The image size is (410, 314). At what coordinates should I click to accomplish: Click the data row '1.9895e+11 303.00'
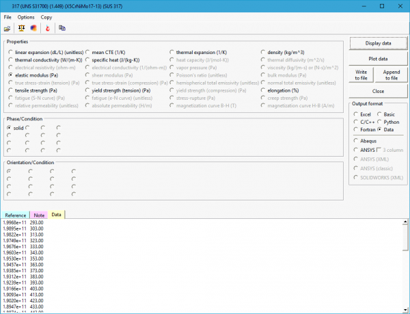[23, 228]
